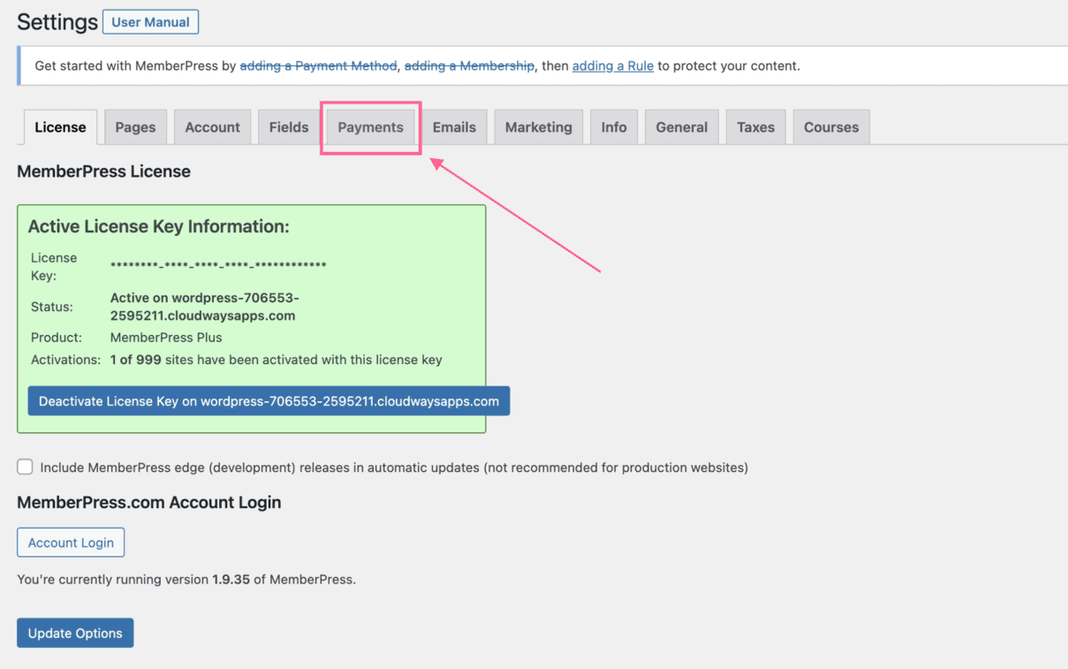Image resolution: width=1068 pixels, height=669 pixels.
Task: Save with the Update Options button
Action: [x=75, y=633]
